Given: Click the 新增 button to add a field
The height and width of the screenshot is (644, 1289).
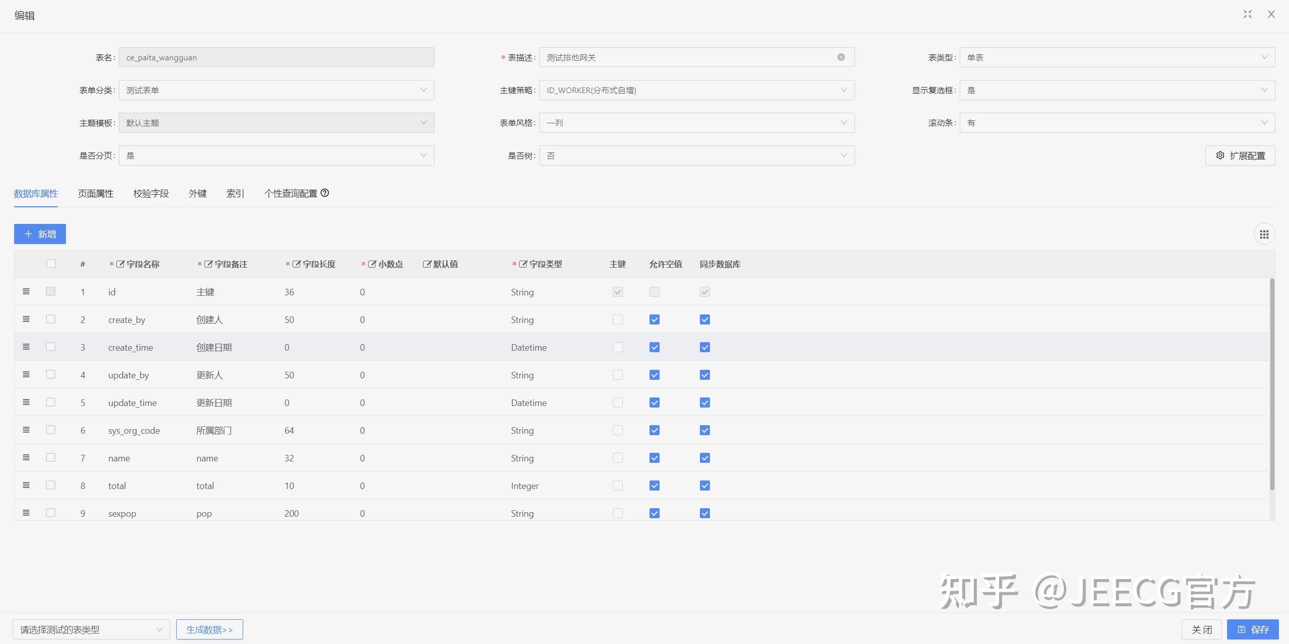Looking at the screenshot, I should (40, 233).
